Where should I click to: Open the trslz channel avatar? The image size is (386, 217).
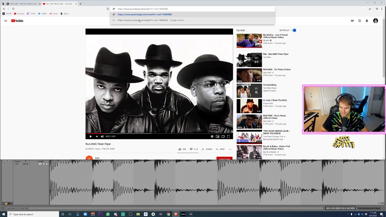pos(89,158)
